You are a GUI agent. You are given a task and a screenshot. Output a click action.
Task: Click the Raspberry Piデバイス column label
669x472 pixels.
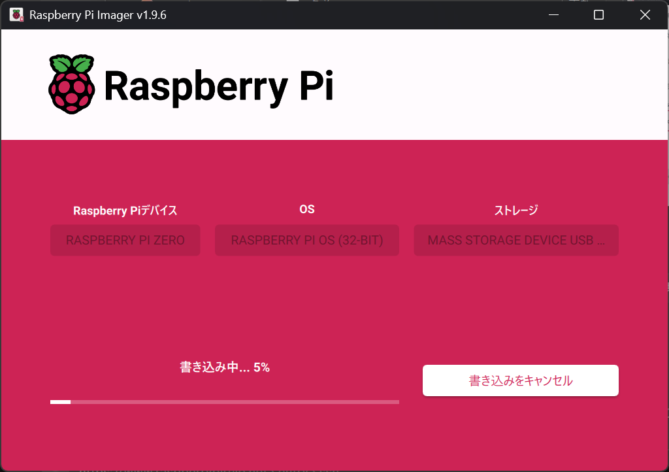tap(125, 211)
